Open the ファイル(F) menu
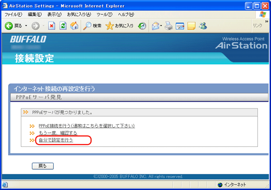 point(13,14)
